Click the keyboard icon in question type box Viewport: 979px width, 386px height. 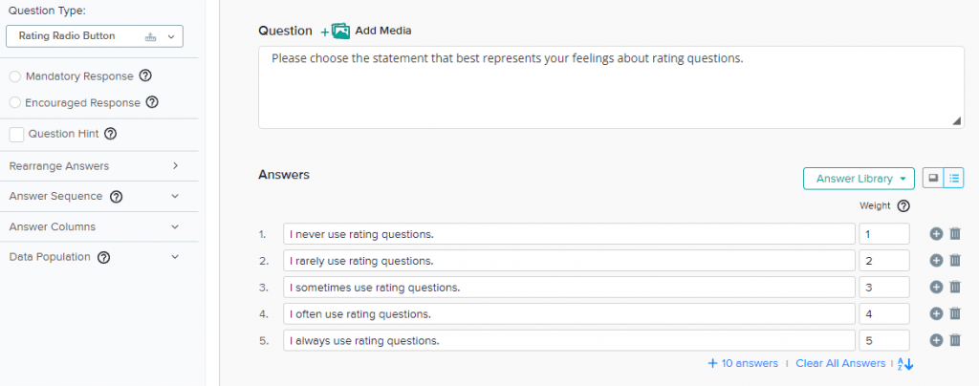(150, 37)
